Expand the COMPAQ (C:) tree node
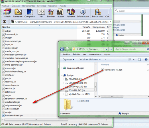The height and width of the screenshot is (128, 149). (x=64, y=79)
